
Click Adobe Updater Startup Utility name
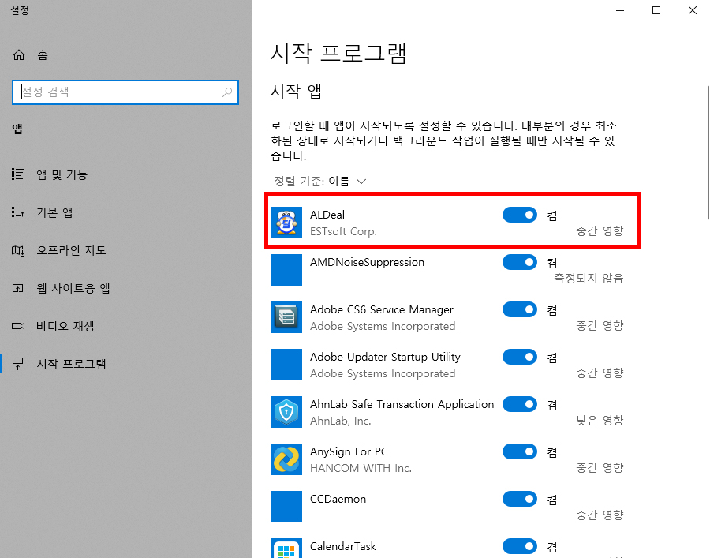[x=385, y=357]
